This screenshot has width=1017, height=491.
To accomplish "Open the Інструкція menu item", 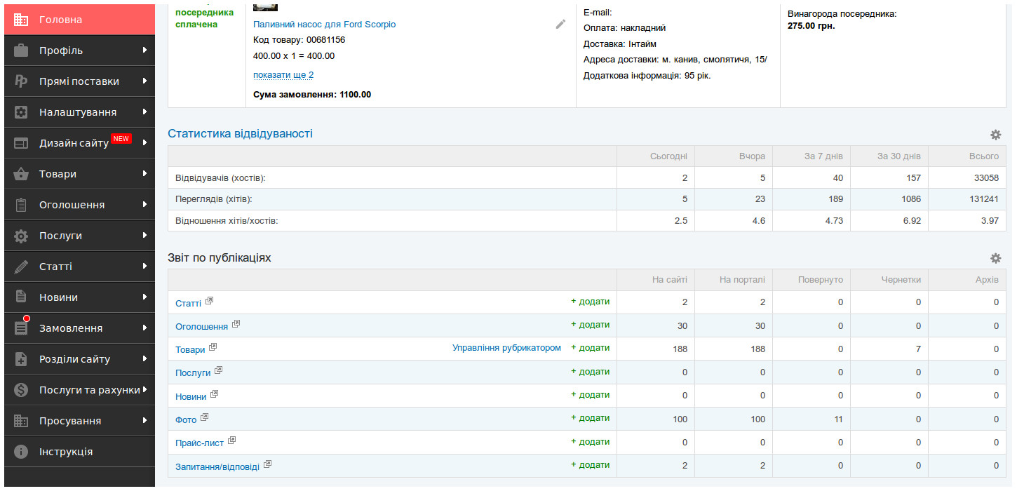I will 79,452.
